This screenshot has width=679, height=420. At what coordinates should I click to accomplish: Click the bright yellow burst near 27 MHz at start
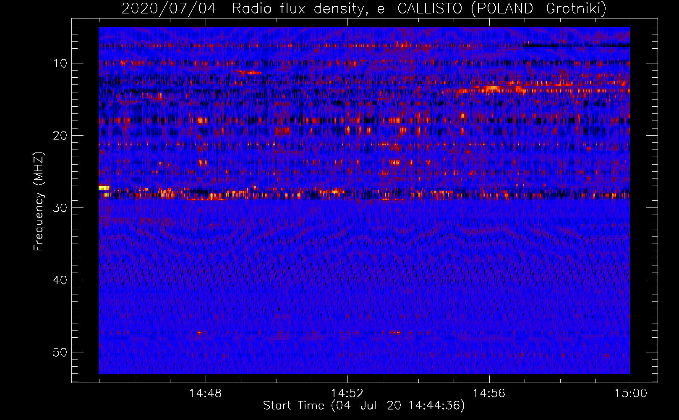tap(104, 188)
